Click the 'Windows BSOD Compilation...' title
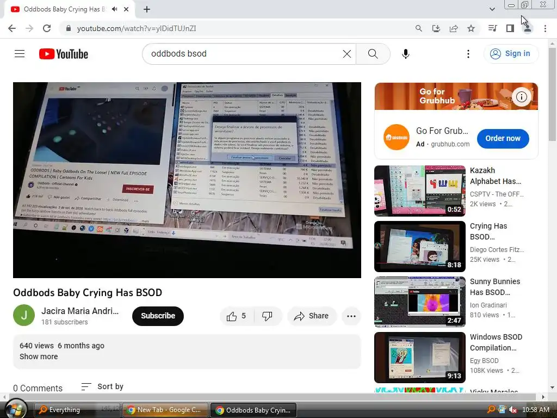557x418 pixels. pyautogui.click(x=496, y=342)
